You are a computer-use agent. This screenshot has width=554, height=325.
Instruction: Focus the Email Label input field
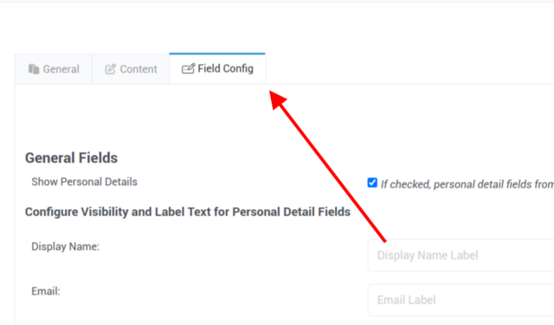tap(461, 300)
